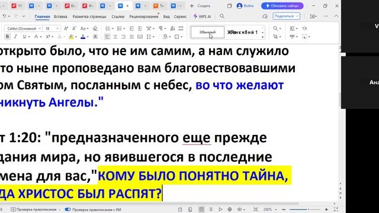Screen dimensions: 379x213
Task: Open the Сервис ribbon tab
Action: (180, 17)
